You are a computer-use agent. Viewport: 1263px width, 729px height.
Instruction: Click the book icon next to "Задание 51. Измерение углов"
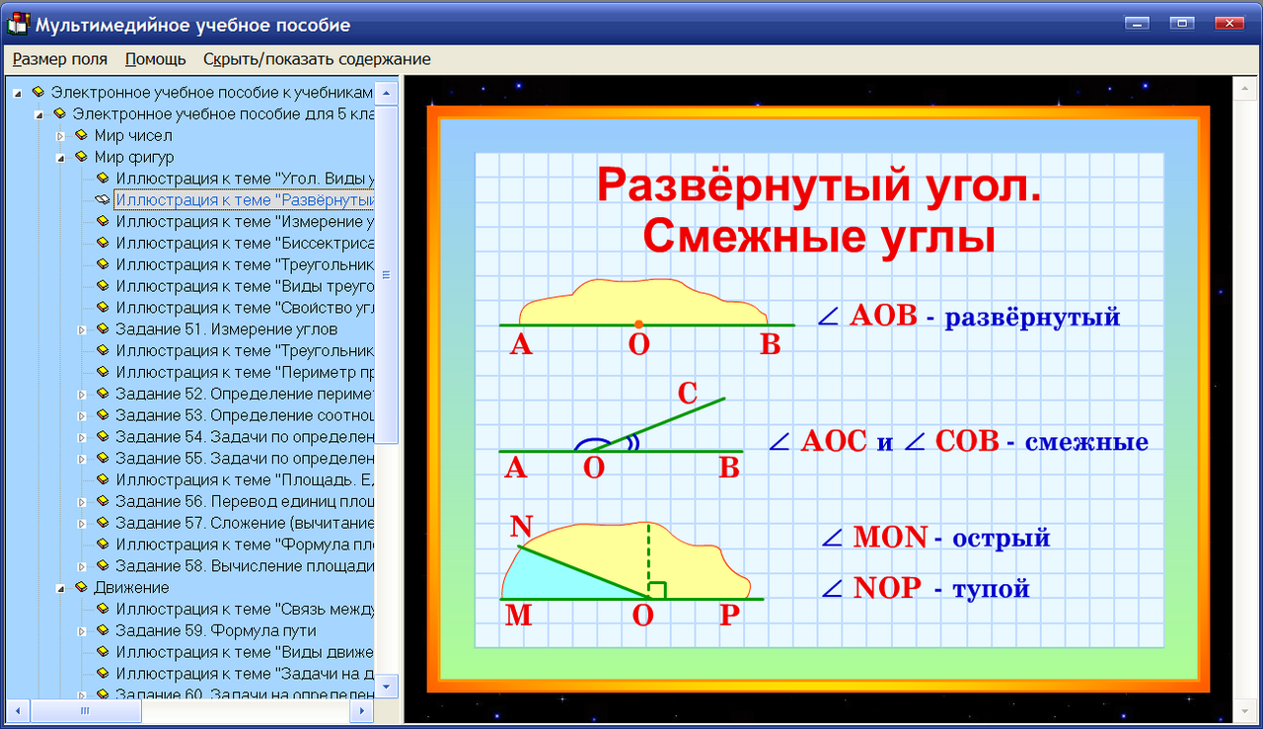point(102,328)
